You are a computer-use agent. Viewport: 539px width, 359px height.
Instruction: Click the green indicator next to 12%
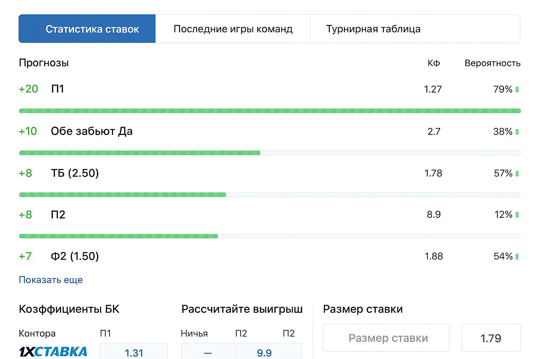coord(517,215)
